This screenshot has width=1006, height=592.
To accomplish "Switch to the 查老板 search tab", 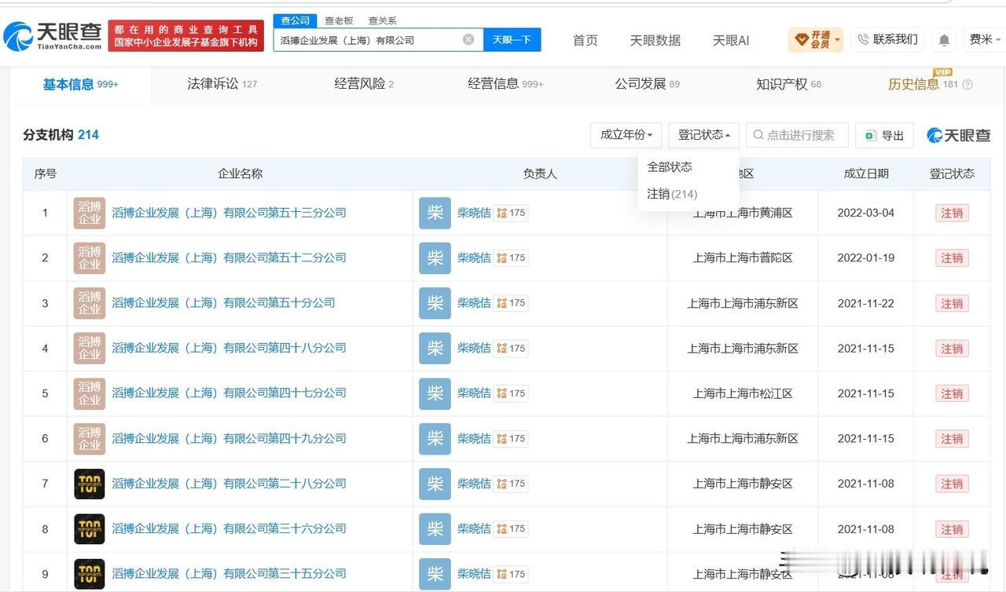I will [x=339, y=20].
